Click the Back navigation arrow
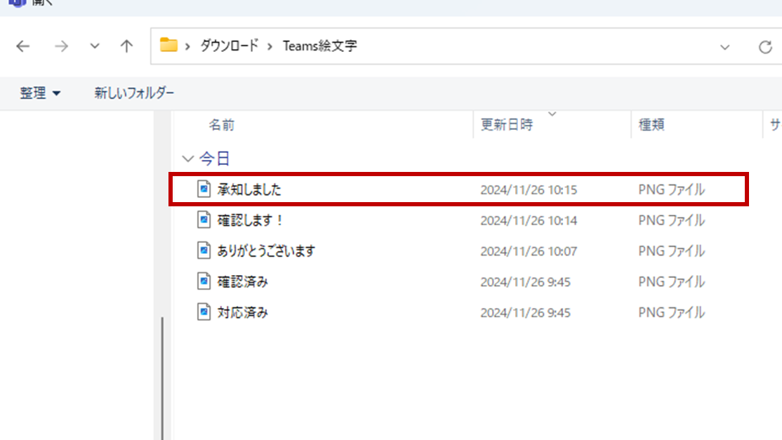 [x=23, y=47]
